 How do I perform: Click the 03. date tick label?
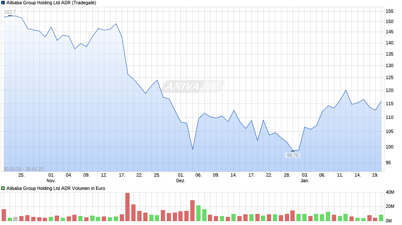pyautogui.click(x=305, y=175)
